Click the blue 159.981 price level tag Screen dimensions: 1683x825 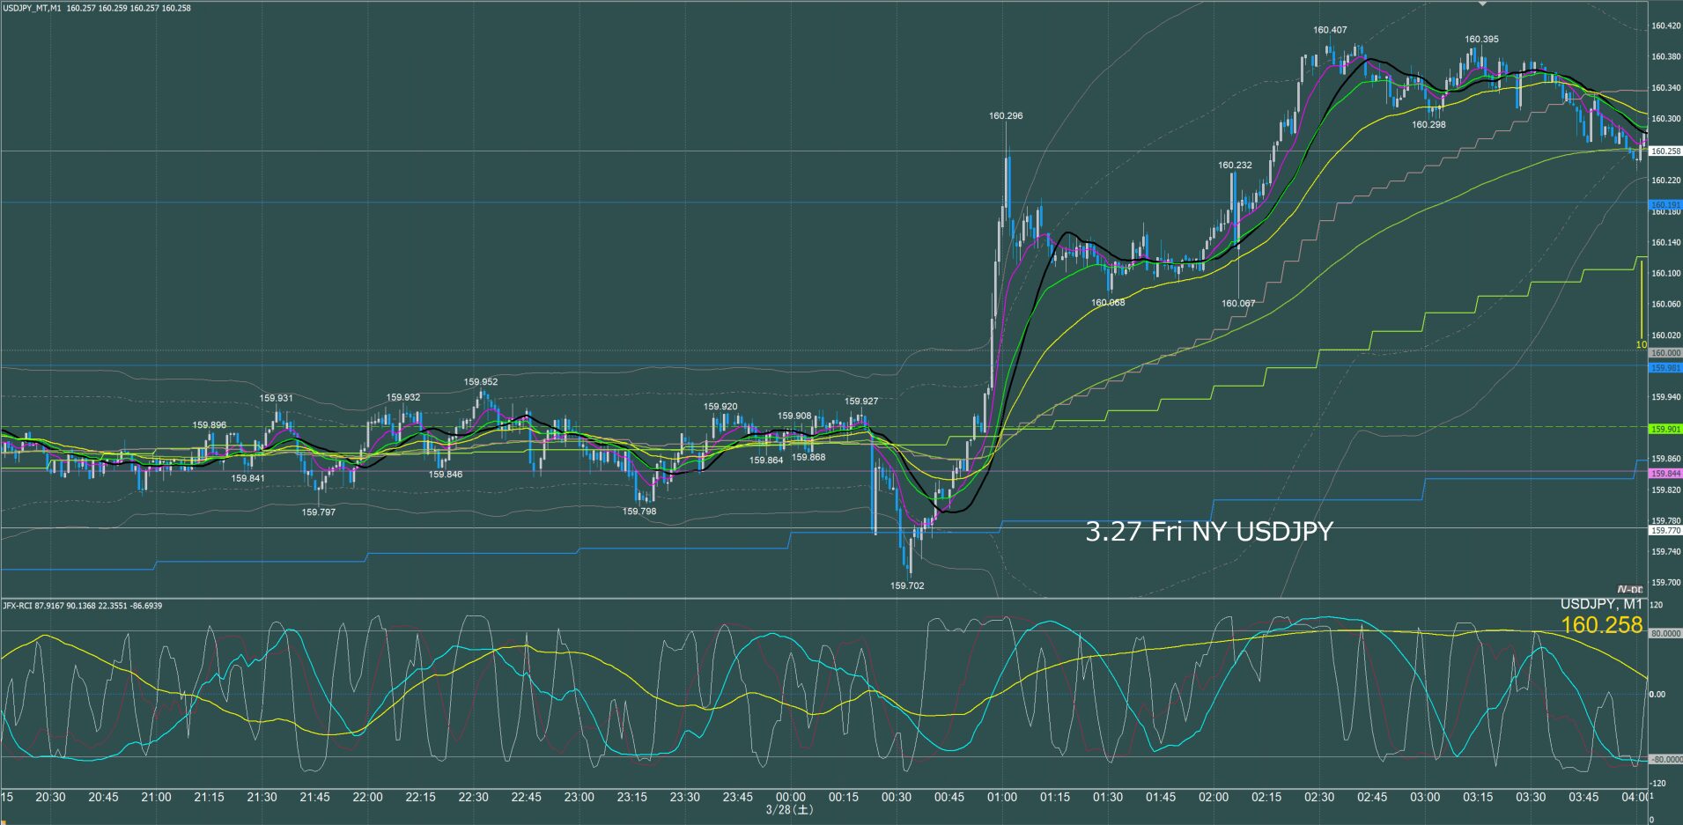(1665, 368)
